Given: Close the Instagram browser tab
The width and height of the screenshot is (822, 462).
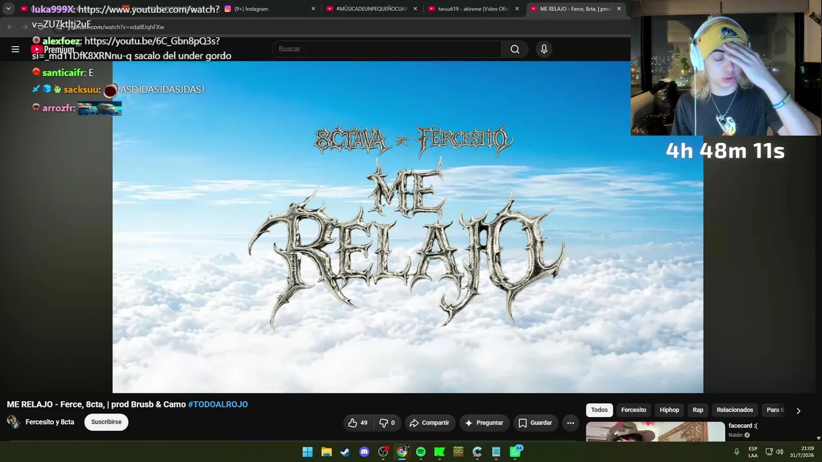Looking at the screenshot, I should (x=313, y=9).
